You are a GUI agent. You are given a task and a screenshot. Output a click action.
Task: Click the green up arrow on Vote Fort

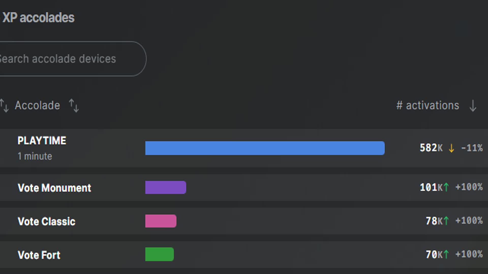(x=446, y=254)
